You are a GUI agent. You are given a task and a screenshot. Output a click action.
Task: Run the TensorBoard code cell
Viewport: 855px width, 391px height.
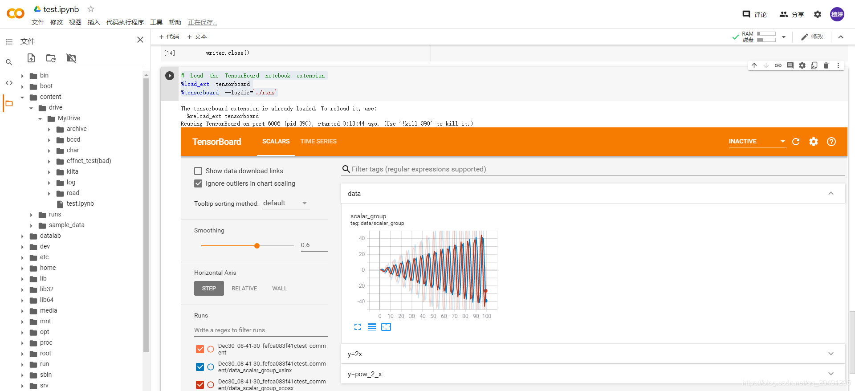click(170, 76)
